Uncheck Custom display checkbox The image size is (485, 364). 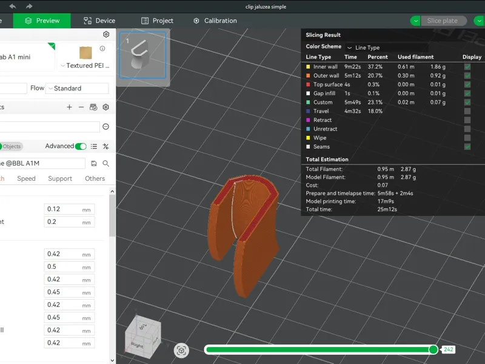(467, 102)
